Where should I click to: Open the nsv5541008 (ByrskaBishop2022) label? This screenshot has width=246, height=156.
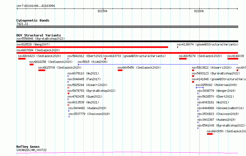[x=221, y=125]
